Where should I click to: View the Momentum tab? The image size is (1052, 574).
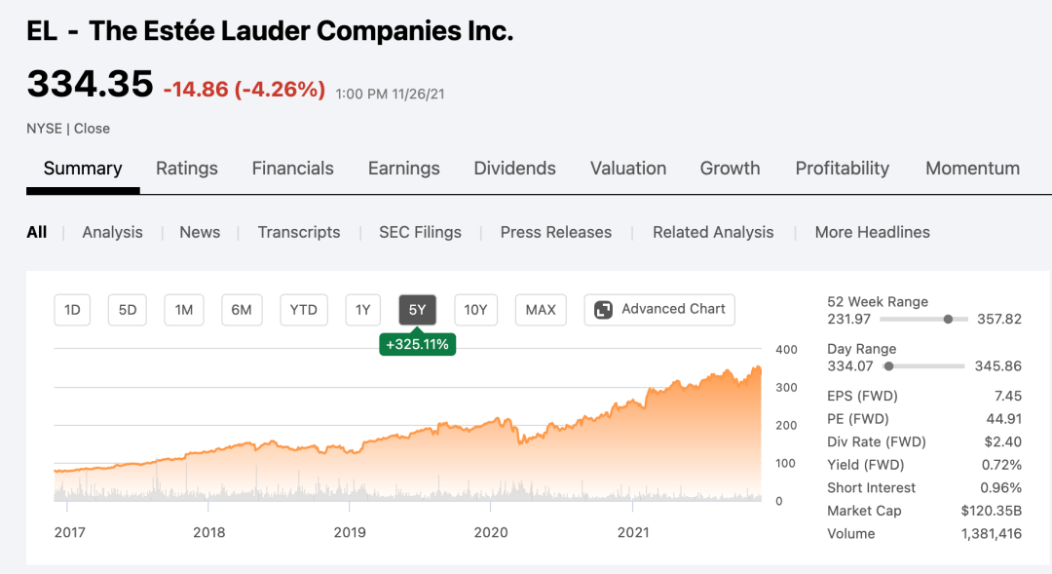click(972, 169)
